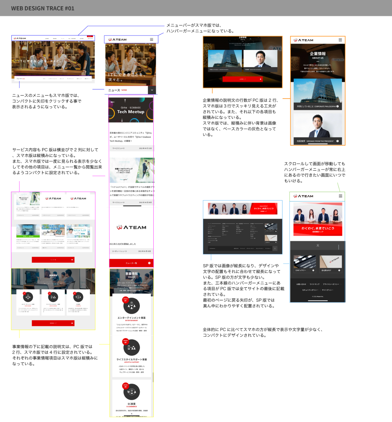Expand the ニュース NEWS dropdown arrow

coord(152,90)
